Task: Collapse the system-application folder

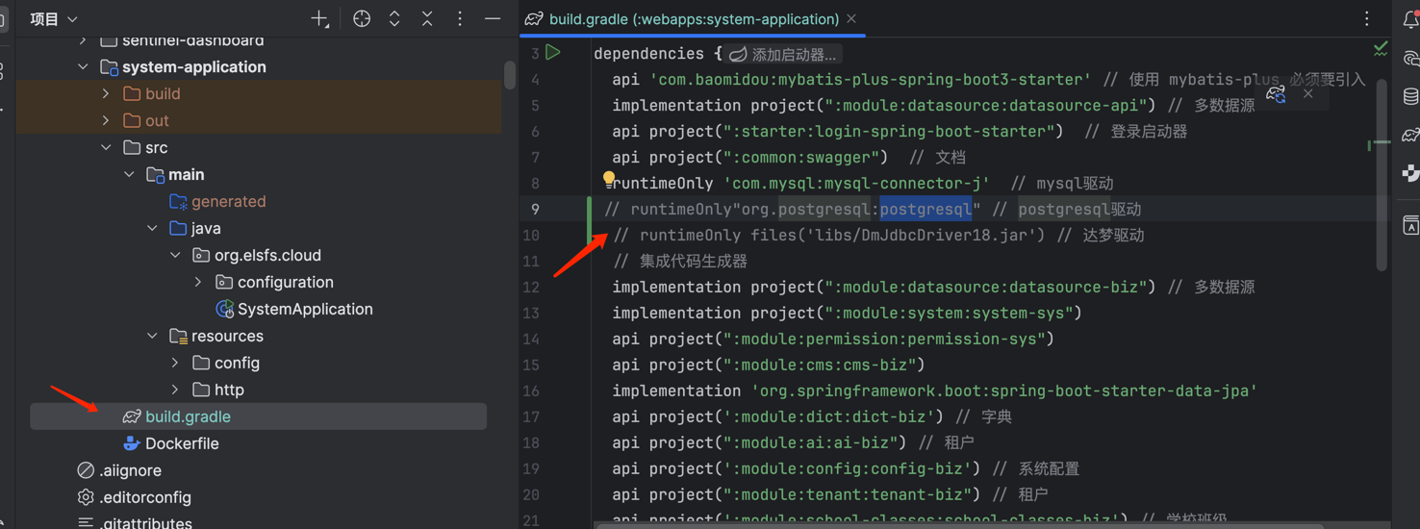Action: 84,67
